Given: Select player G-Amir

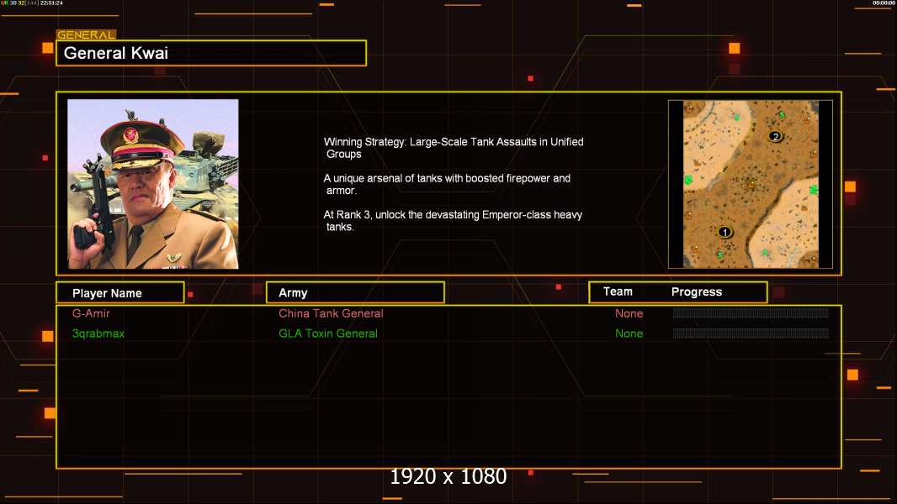Looking at the screenshot, I should (91, 313).
